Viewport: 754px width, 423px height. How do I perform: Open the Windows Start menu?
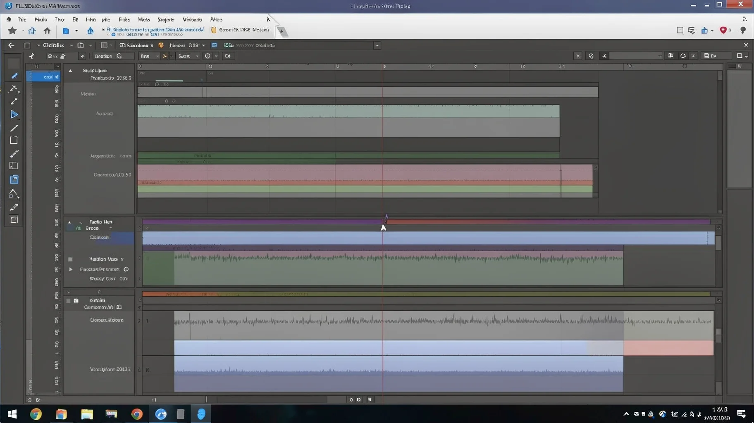click(x=12, y=414)
